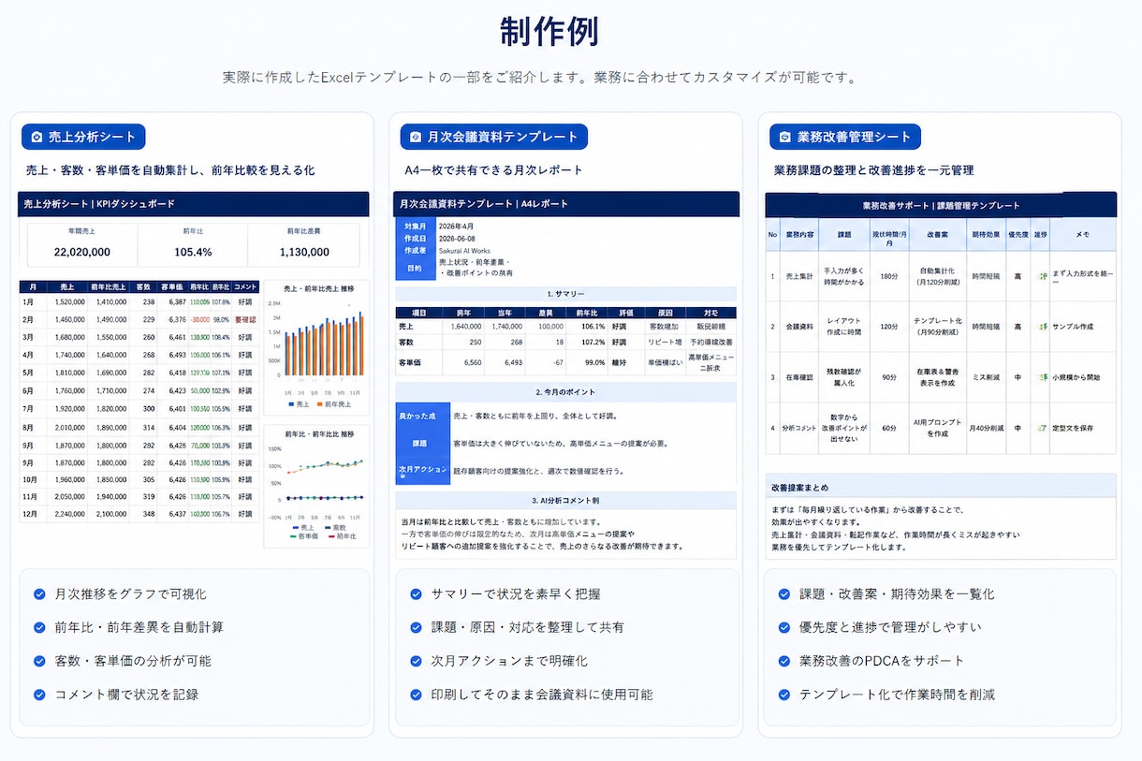Click the camera icon beside 業務改善管理シート

785,137
